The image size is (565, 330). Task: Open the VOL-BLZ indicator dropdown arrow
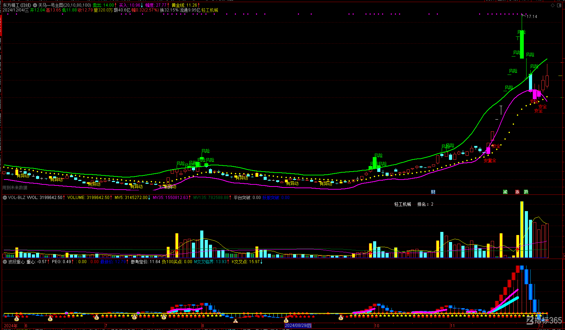[x=5, y=198]
